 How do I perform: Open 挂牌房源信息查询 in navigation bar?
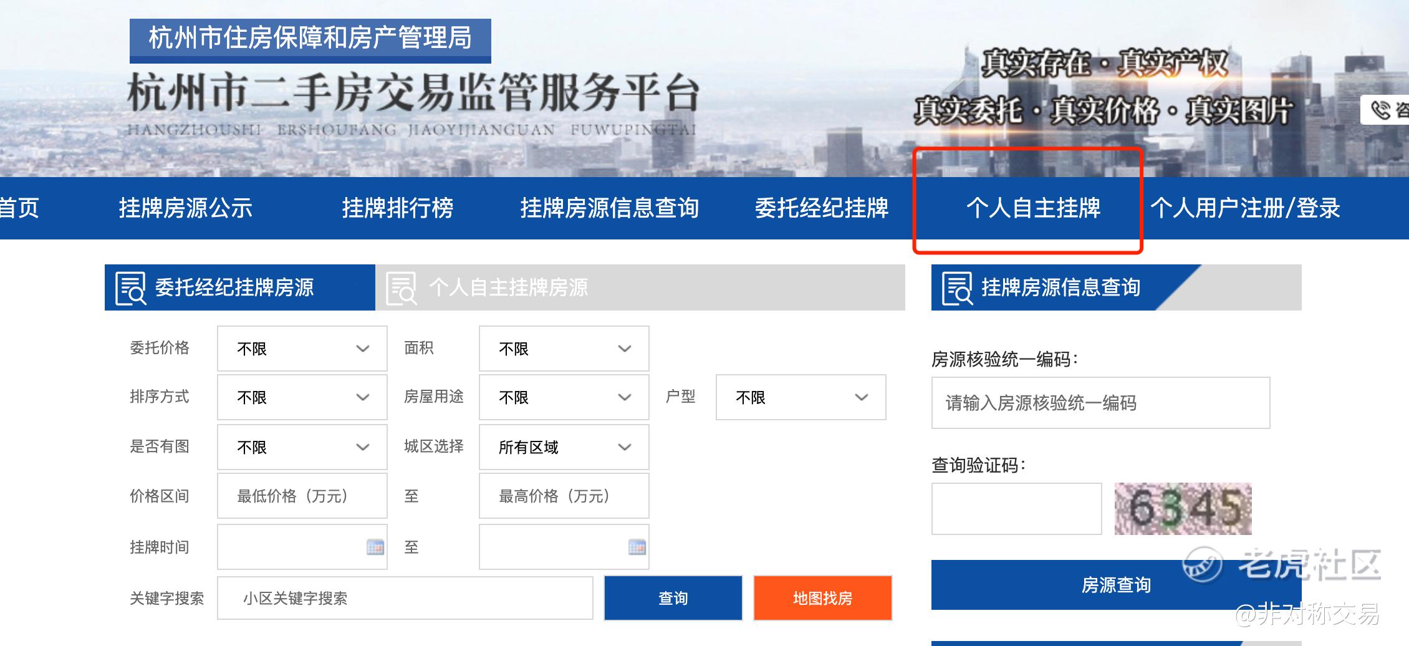coord(610,208)
